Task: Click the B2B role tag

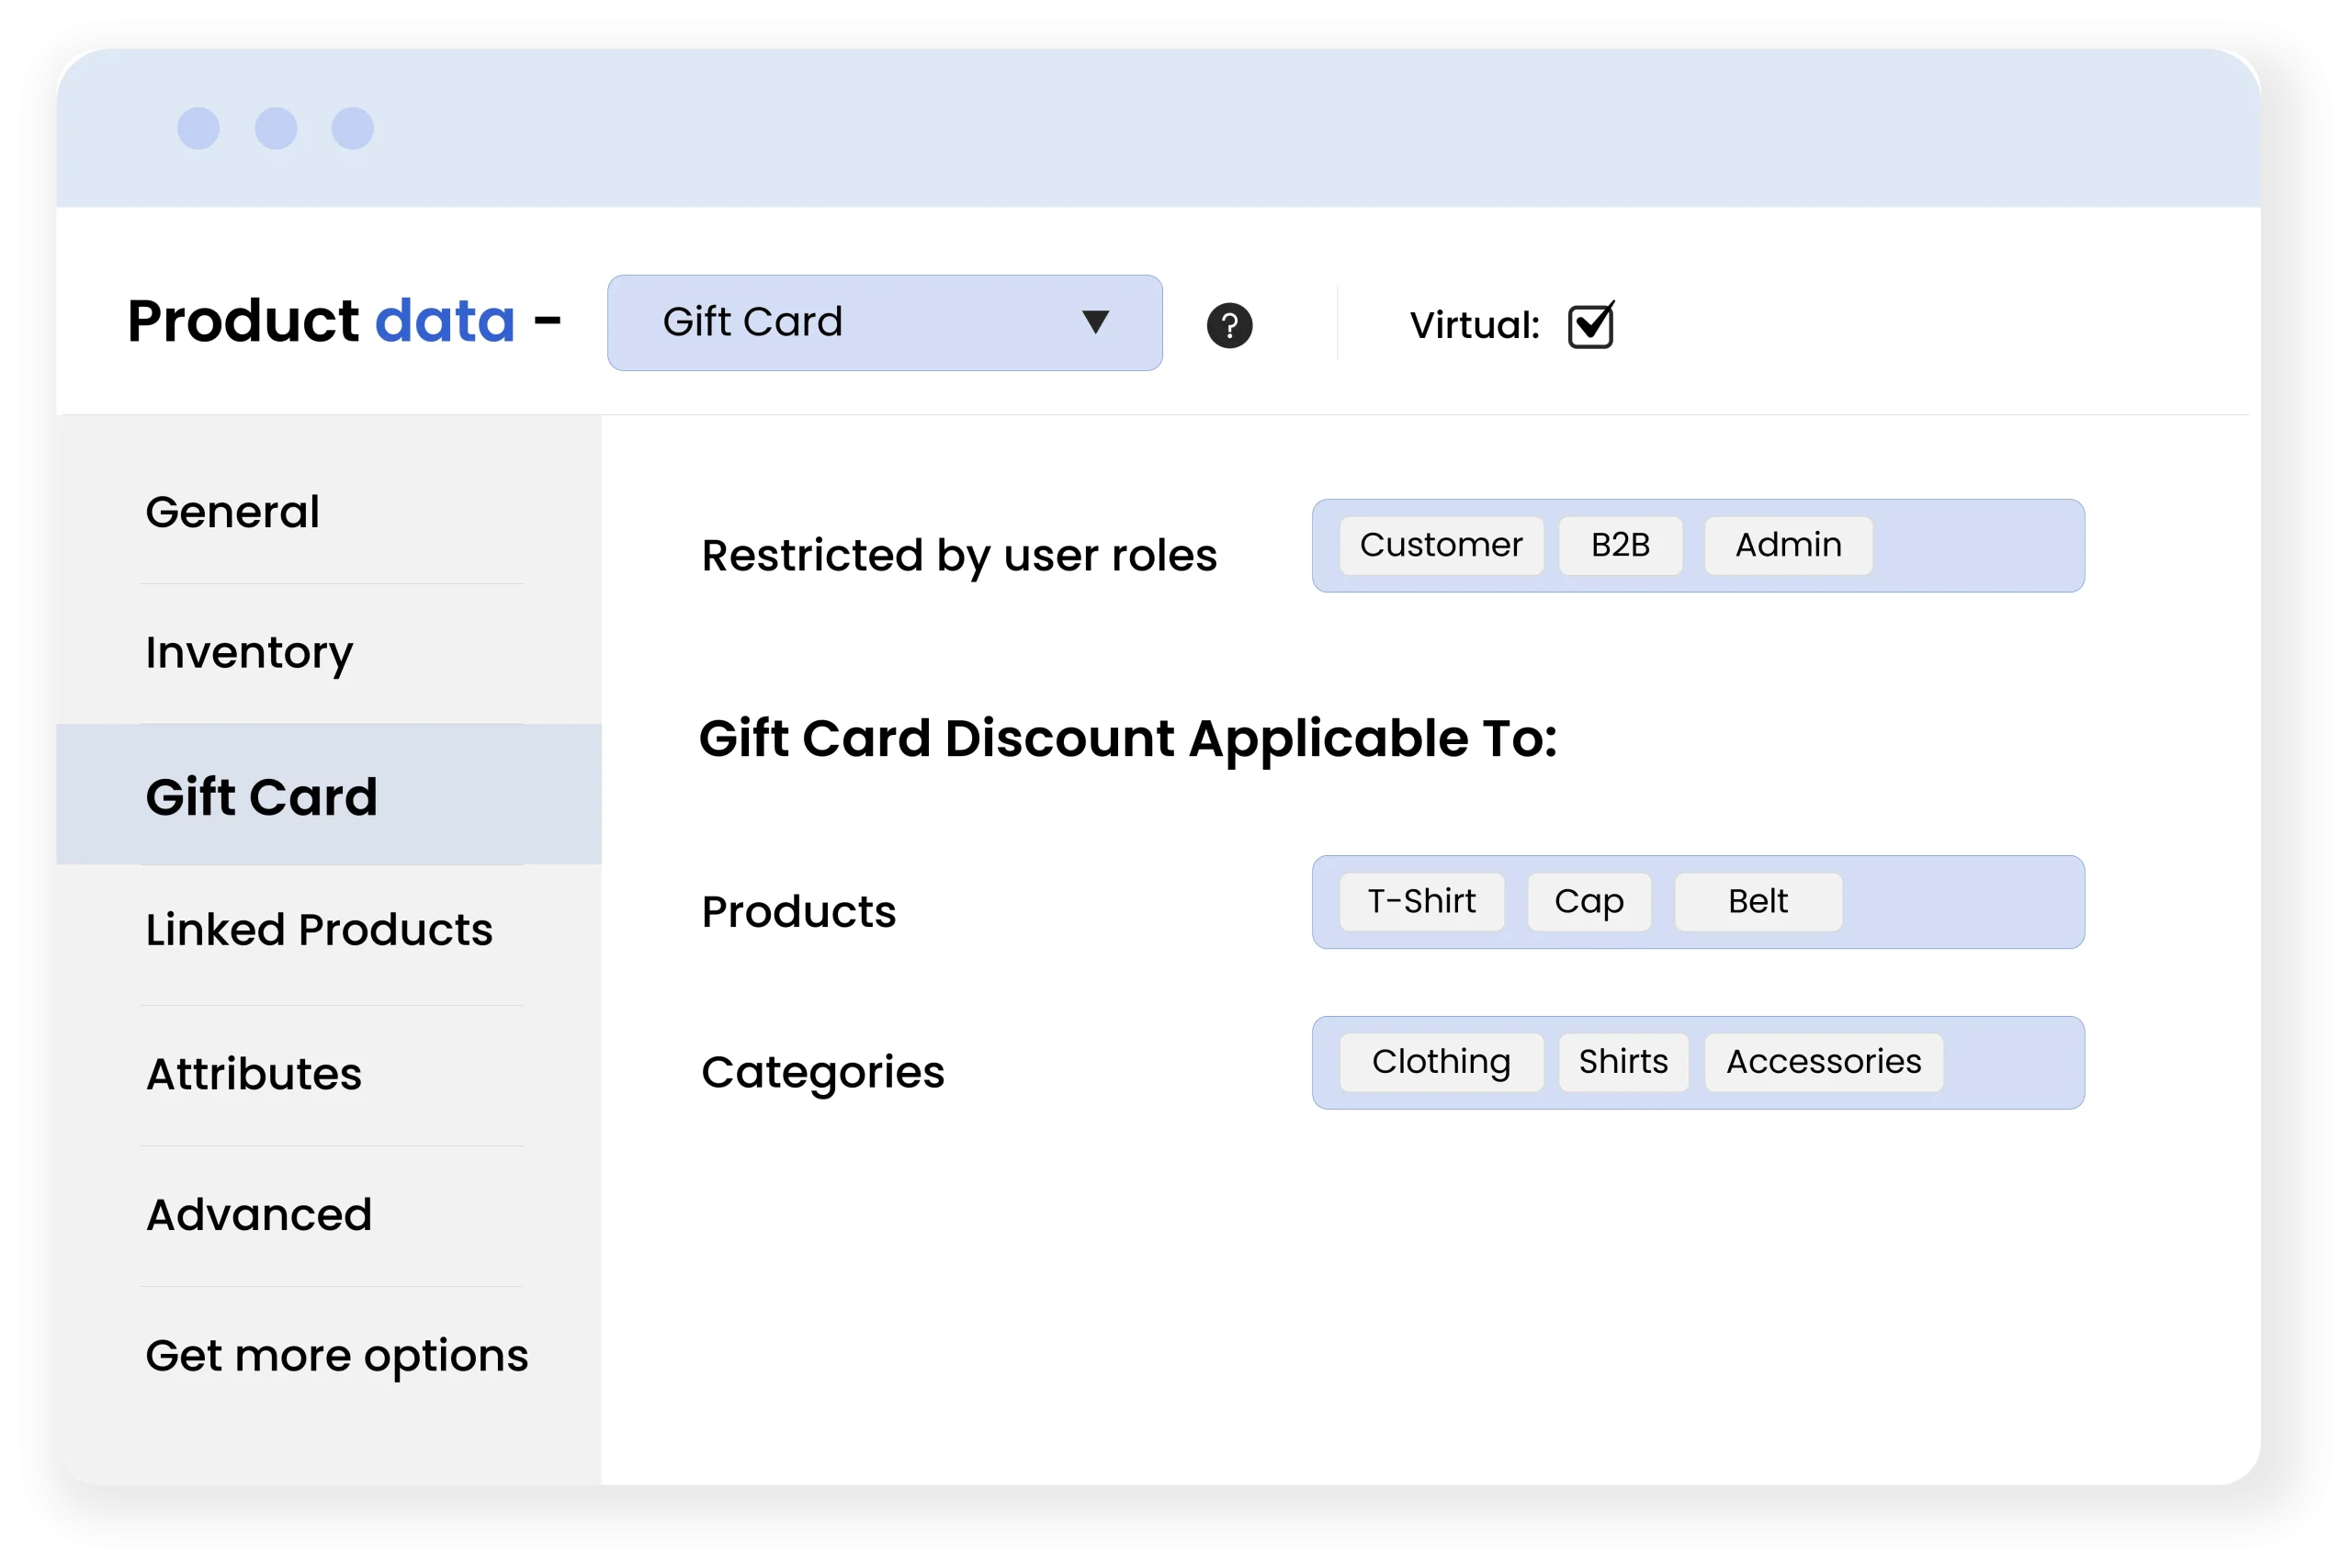Action: (x=1620, y=545)
